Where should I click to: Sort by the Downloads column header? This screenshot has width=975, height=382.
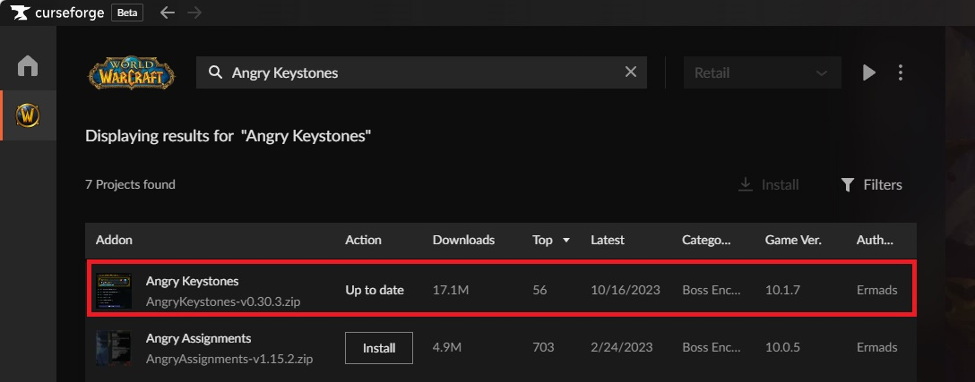click(x=464, y=240)
